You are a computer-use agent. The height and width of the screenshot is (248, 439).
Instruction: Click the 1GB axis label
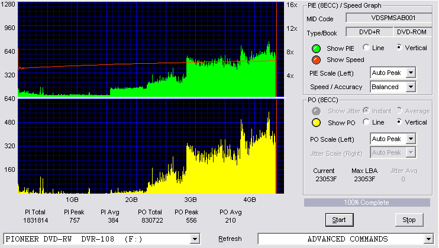72,200
